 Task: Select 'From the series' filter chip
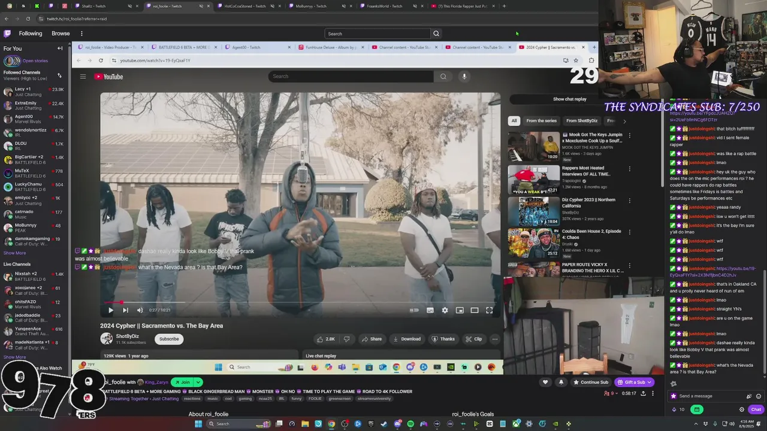541,121
